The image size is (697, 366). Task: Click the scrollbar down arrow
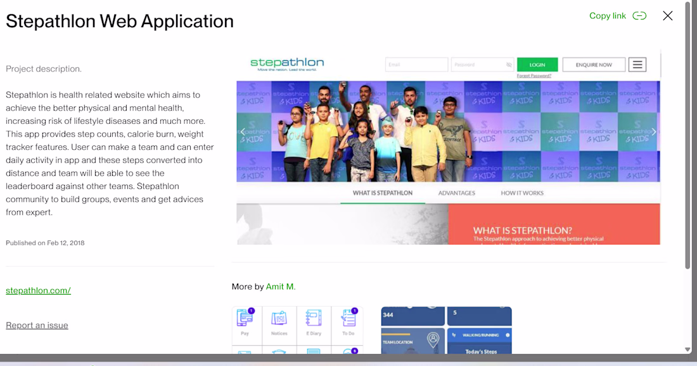(687, 350)
